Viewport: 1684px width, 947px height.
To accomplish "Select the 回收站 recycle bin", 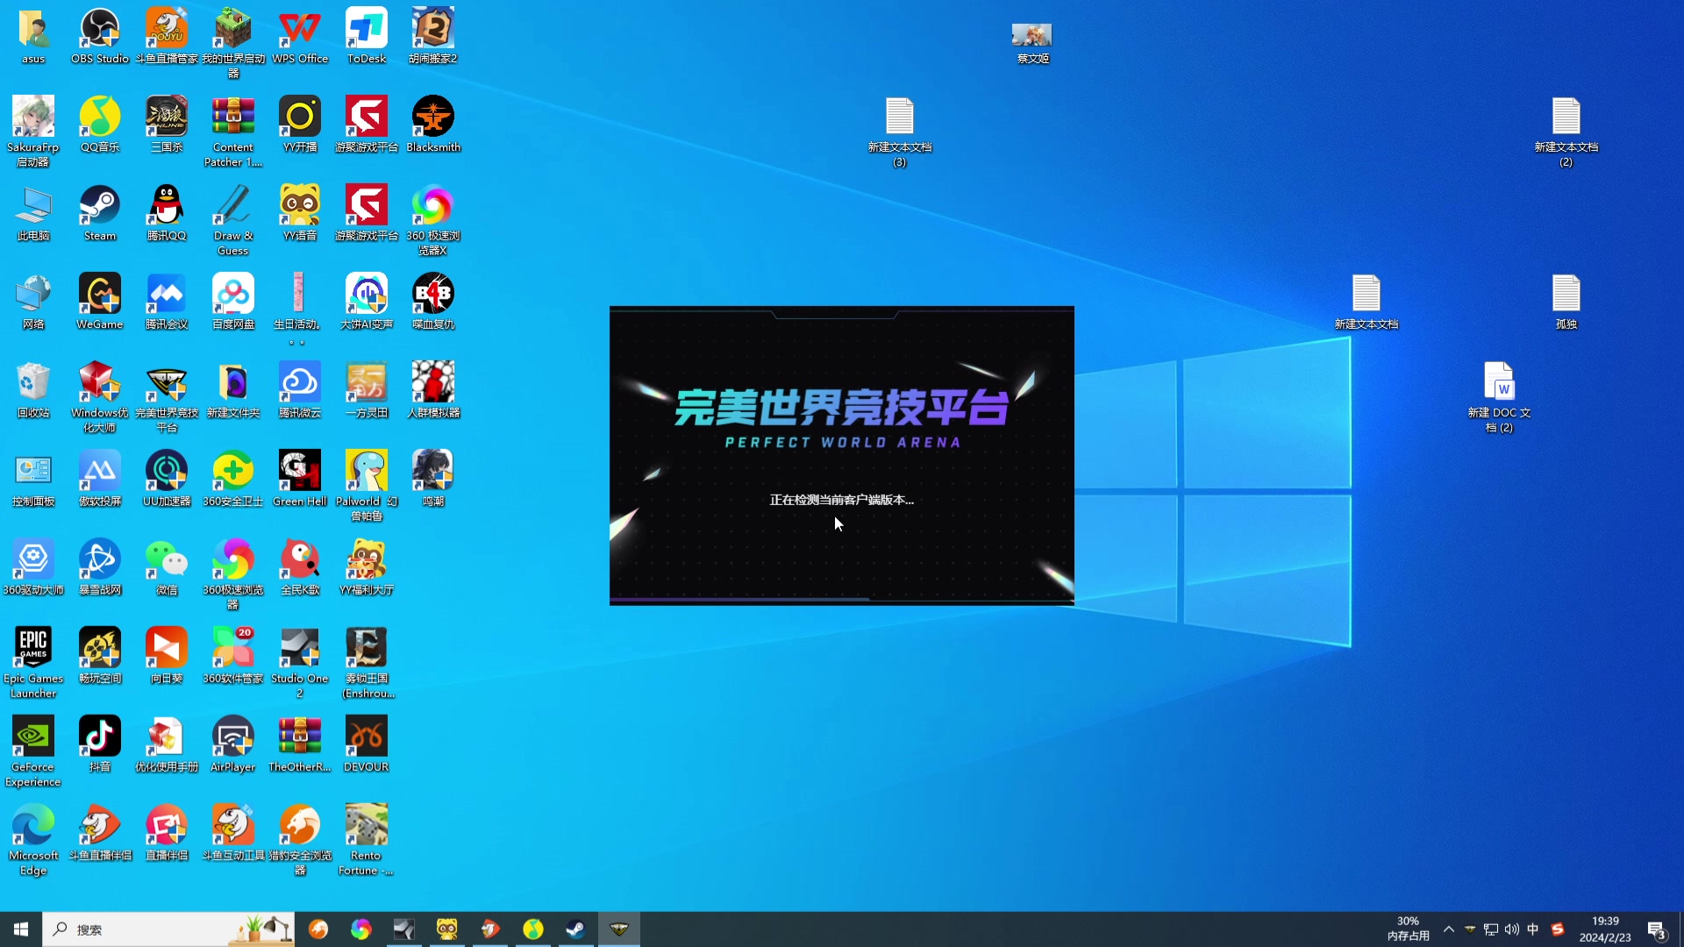I will coord(33,390).
